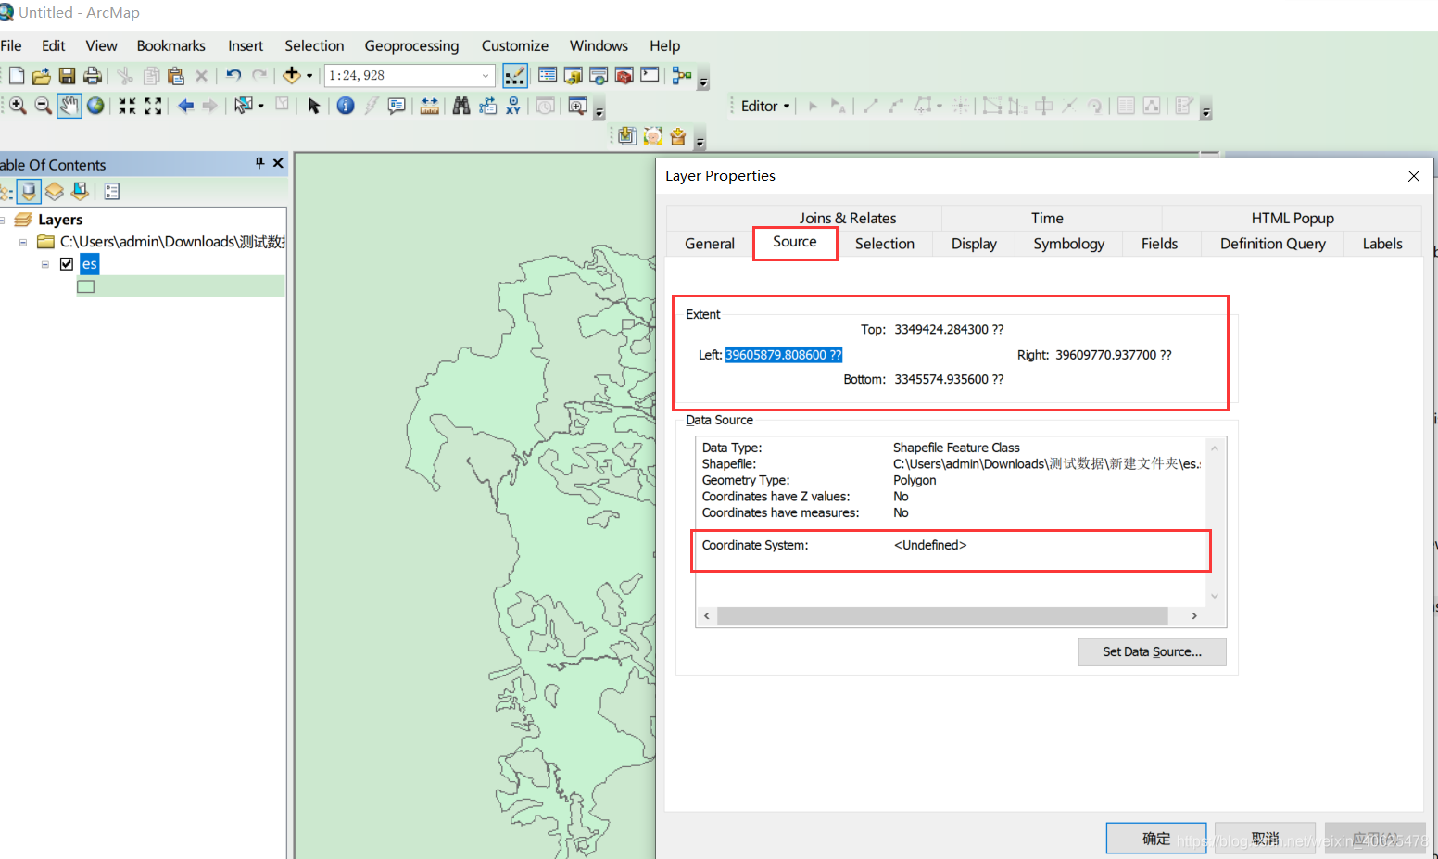Open the Find Route tool icon
This screenshot has width=1438, height=859.
pyautogui.click(x=487, y=106)
